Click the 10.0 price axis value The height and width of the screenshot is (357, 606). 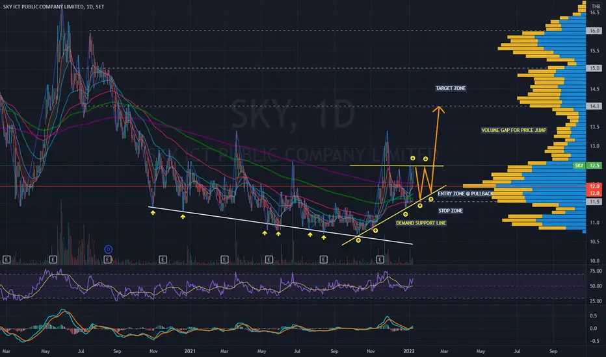pyautogui.click(x=594, y=261)
